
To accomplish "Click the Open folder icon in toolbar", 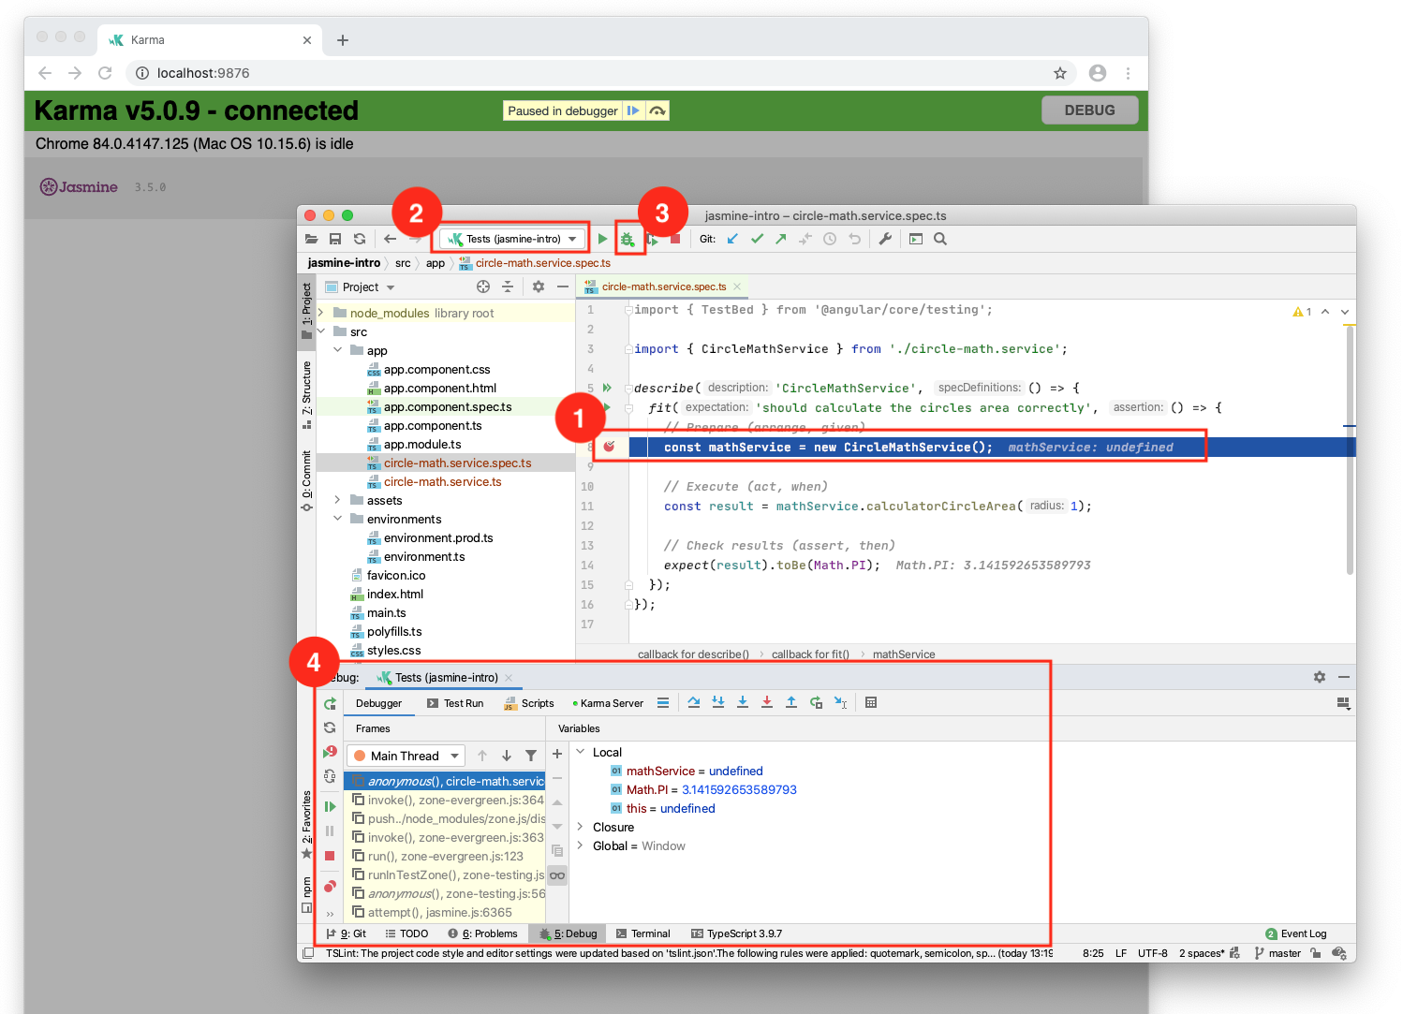I will (x=311, y=239).
